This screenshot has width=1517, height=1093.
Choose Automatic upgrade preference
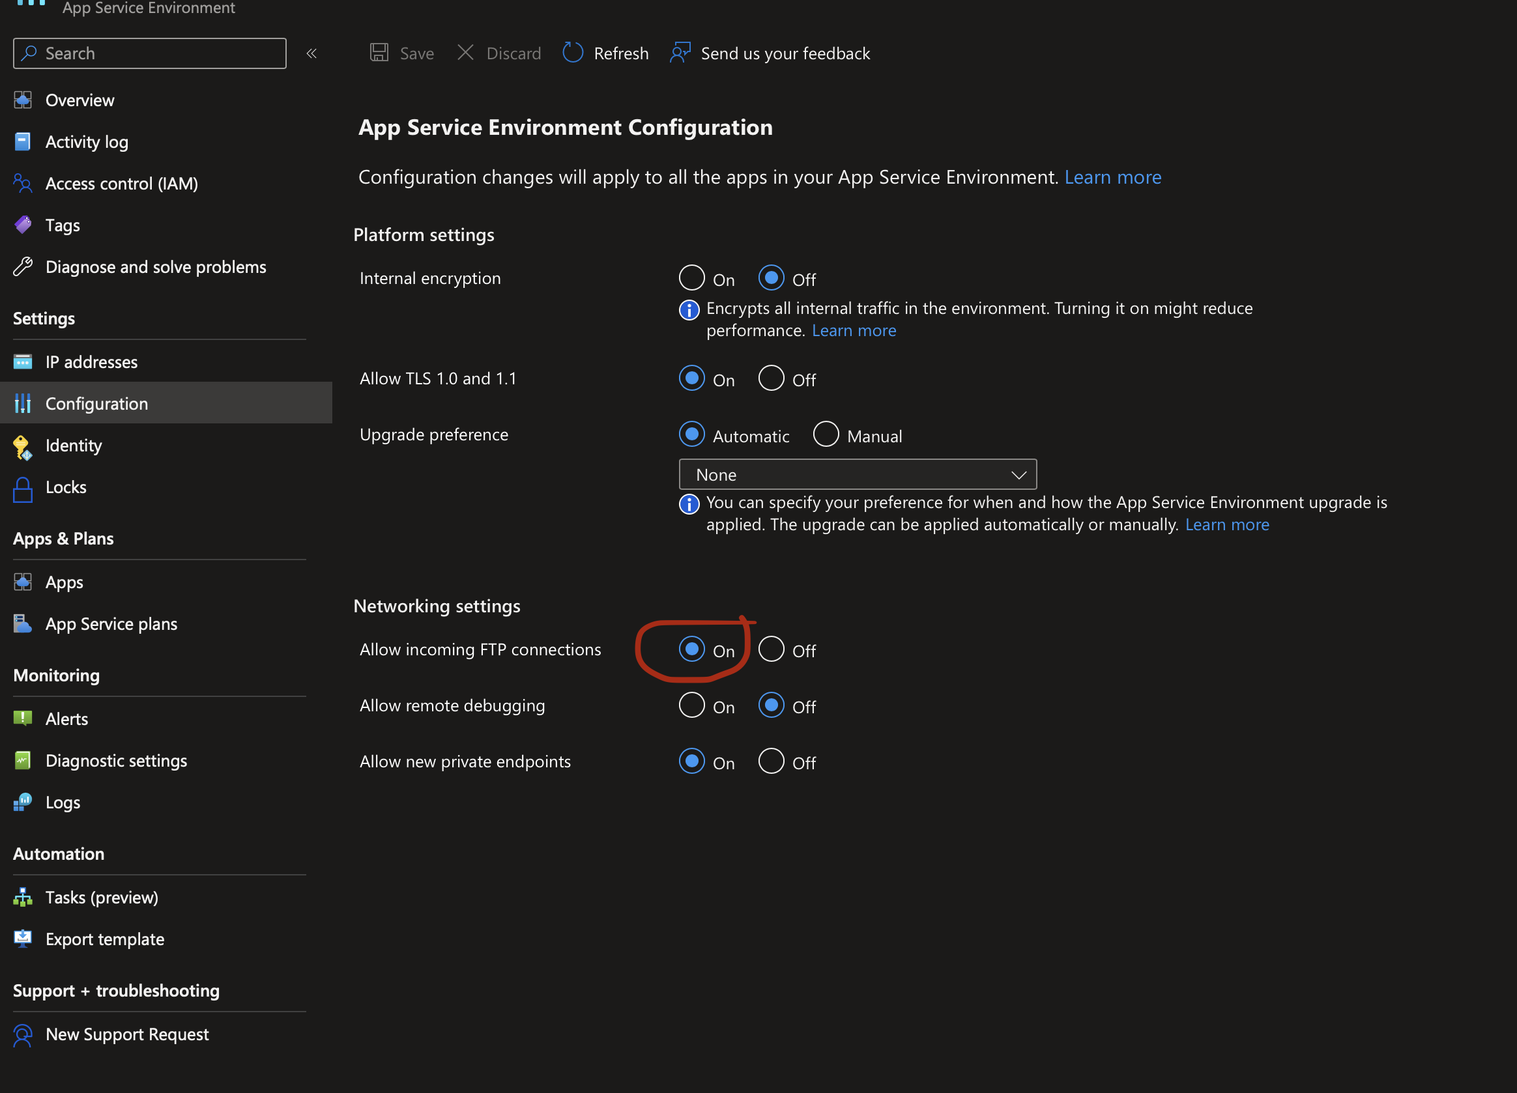[691, 434]
